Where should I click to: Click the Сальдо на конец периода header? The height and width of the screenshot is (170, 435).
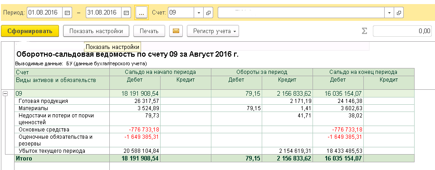(363, 72)
